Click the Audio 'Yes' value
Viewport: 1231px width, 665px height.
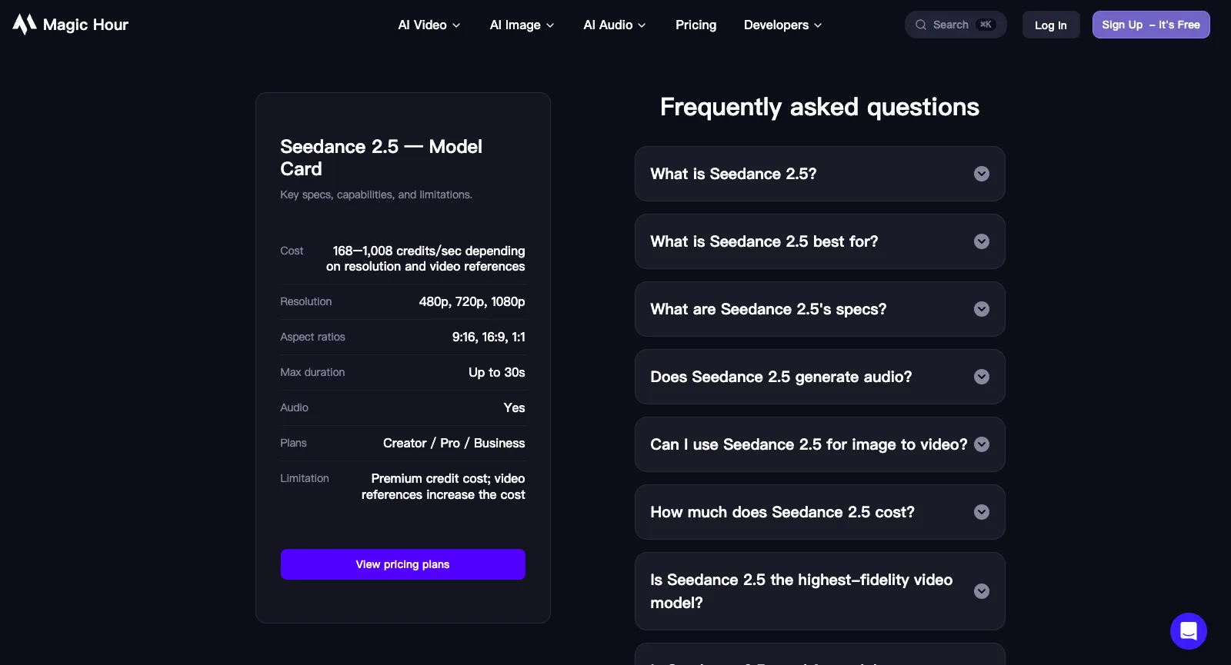coord(514,407)
